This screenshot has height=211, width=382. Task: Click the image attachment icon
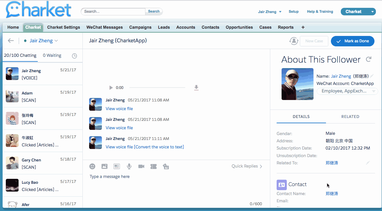tap(104, 166)
